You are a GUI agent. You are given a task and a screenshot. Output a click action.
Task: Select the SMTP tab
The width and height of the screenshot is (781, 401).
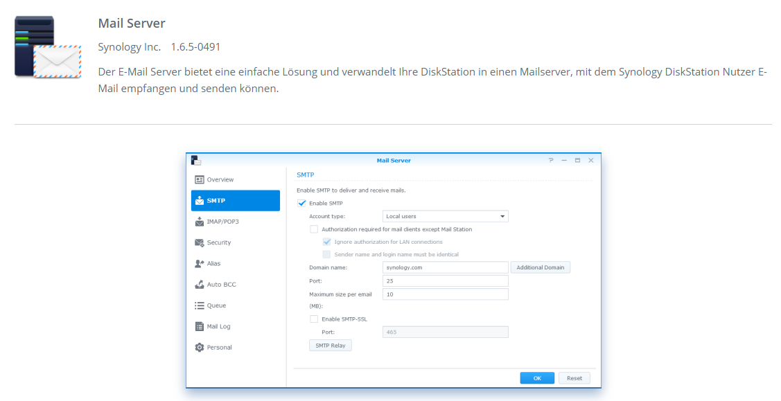(x=236, y=201)
